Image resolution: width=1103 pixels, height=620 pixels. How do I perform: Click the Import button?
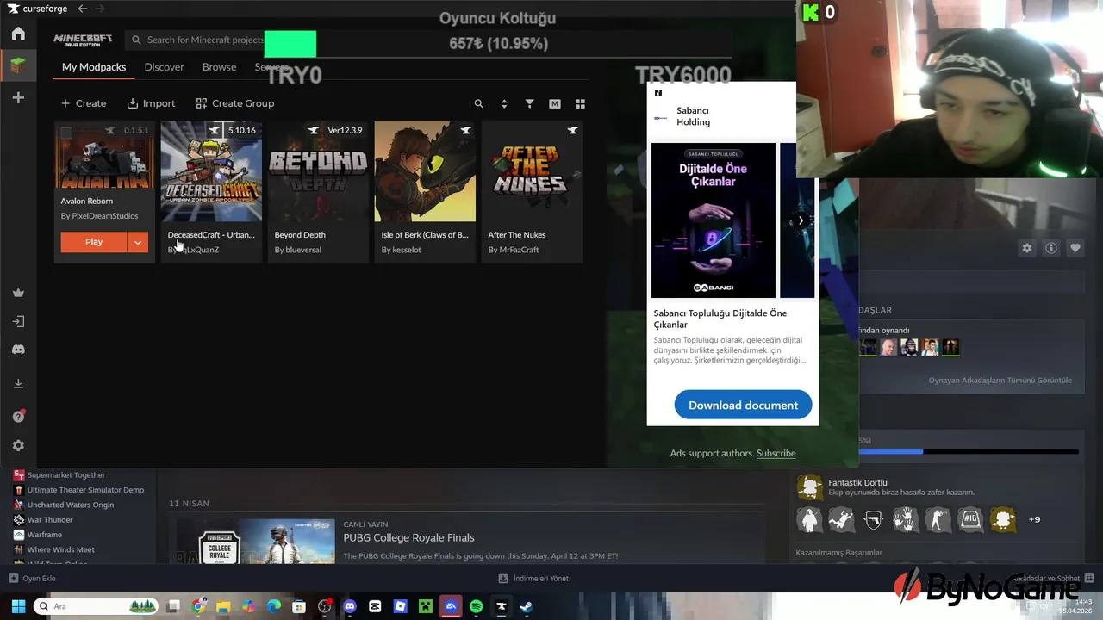pyautogui.click(x=151, y=103)
